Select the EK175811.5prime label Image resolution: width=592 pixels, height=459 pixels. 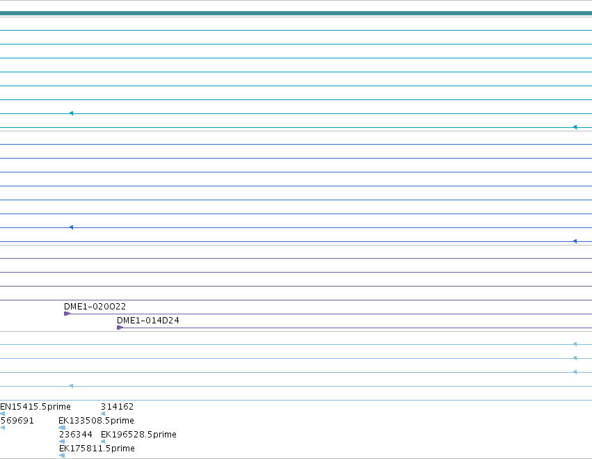97,449
